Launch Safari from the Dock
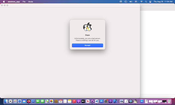175x105 pixels. tap(19, 101)
